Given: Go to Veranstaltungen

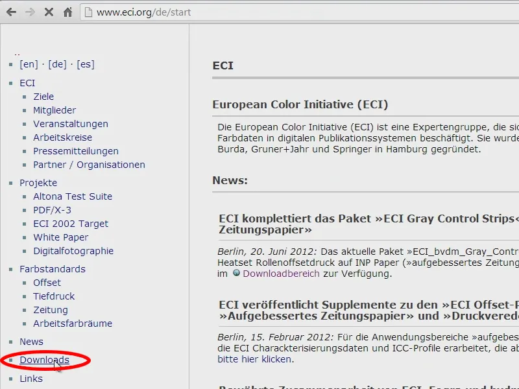Looking at the screenshot, I should click(x=71, y=123).
